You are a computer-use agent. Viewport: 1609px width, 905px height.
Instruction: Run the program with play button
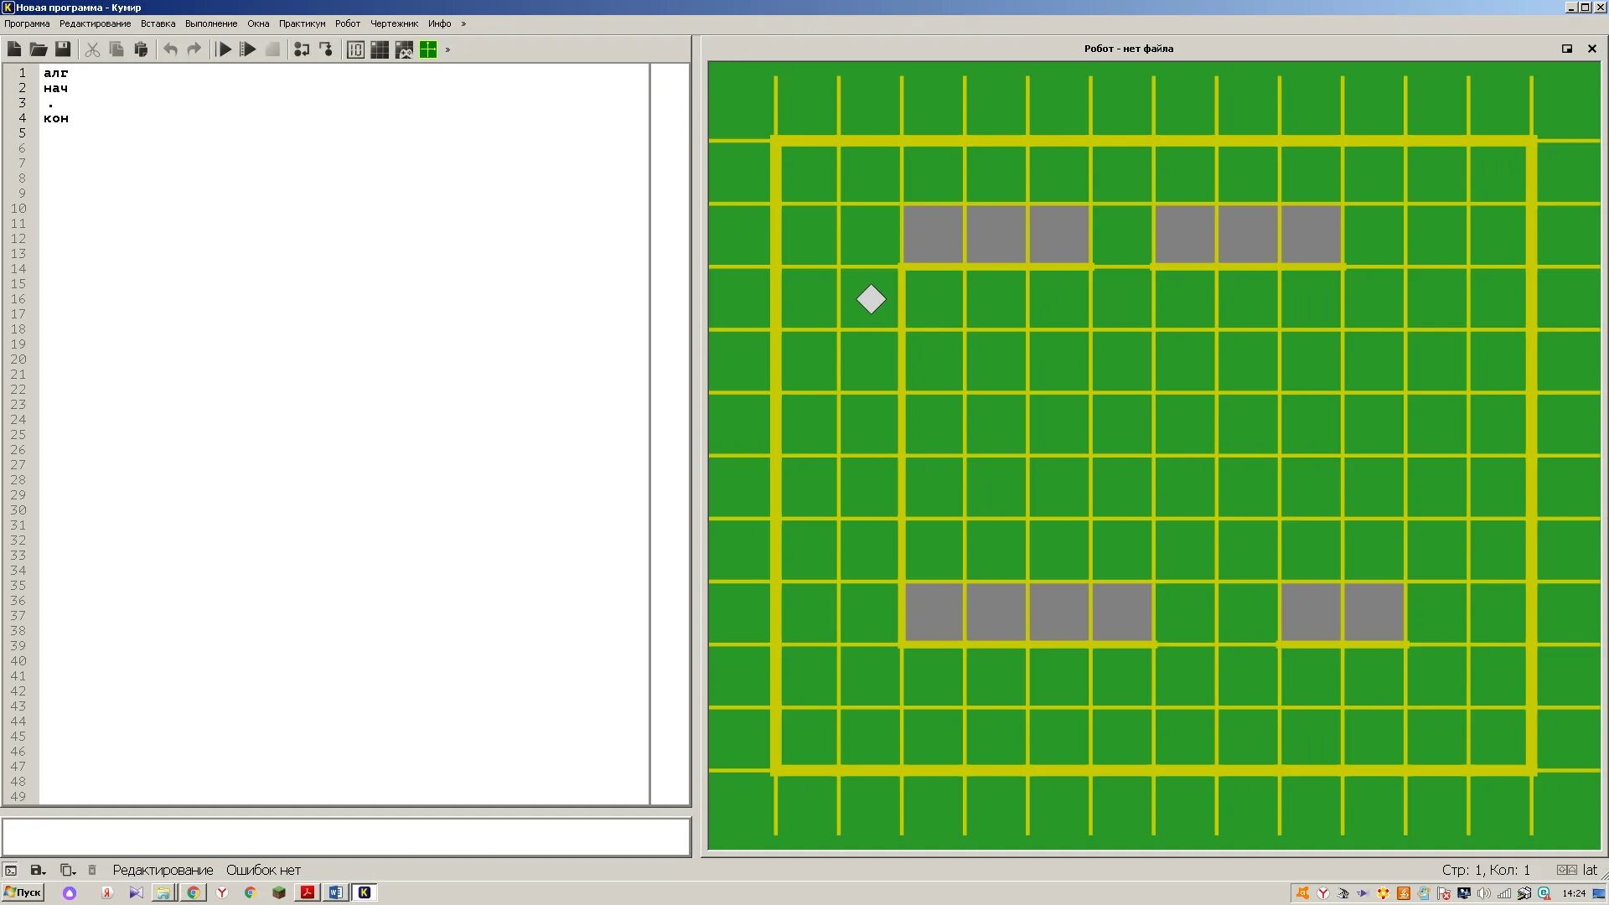(x=224, y=49)
